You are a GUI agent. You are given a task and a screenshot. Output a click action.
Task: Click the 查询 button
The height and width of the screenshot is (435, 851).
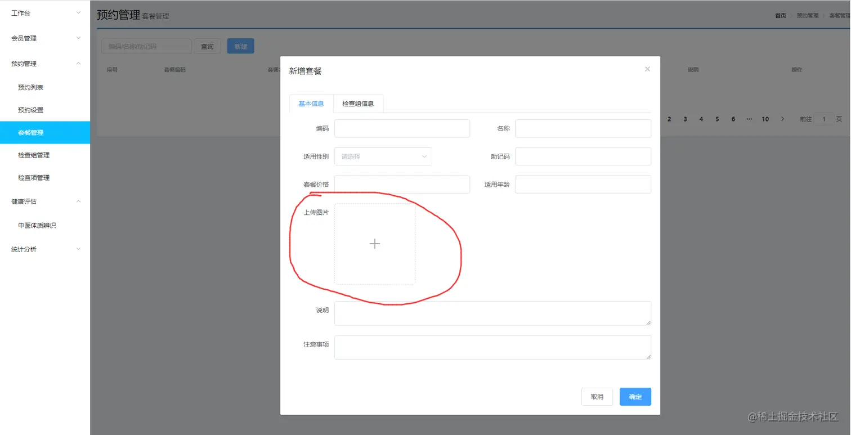click(x=207, y=46)
